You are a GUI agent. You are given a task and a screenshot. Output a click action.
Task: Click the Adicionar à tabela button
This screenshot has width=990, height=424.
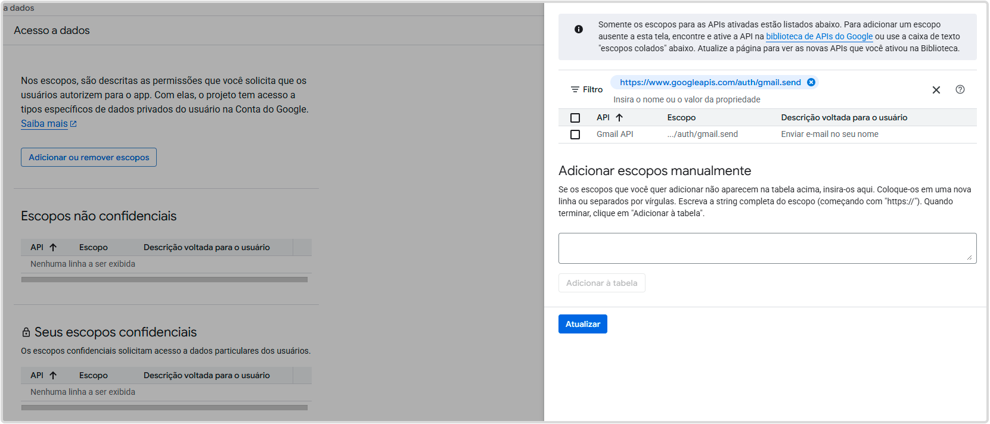coord(601,283)
